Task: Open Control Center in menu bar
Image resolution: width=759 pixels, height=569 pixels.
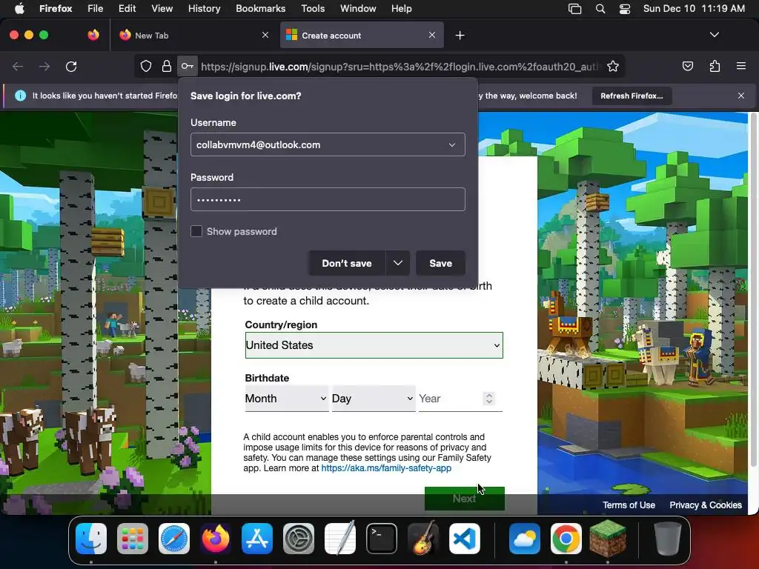Action: click(624, 9)
